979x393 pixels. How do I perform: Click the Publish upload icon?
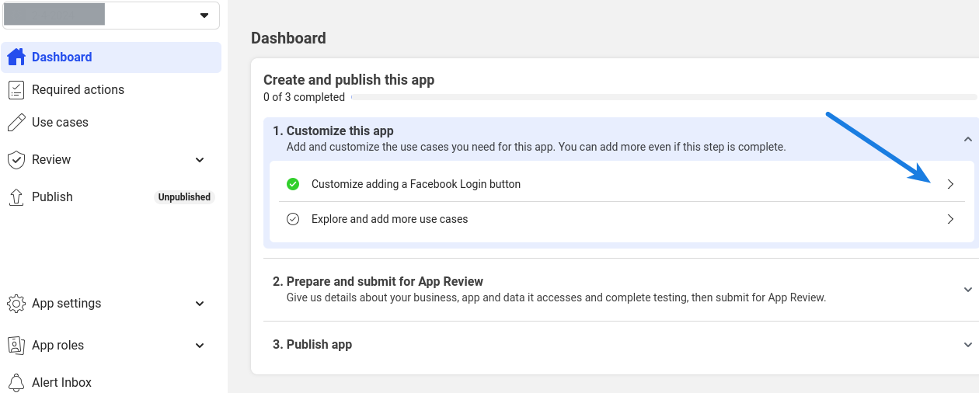coord(16,197)
